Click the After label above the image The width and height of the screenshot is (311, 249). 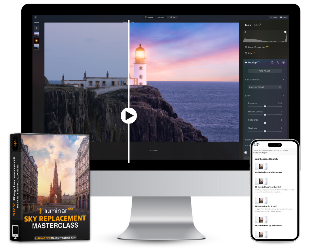(133, 22)
